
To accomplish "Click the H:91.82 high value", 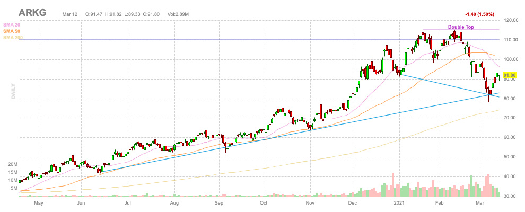I will click(x=113, y=14).
